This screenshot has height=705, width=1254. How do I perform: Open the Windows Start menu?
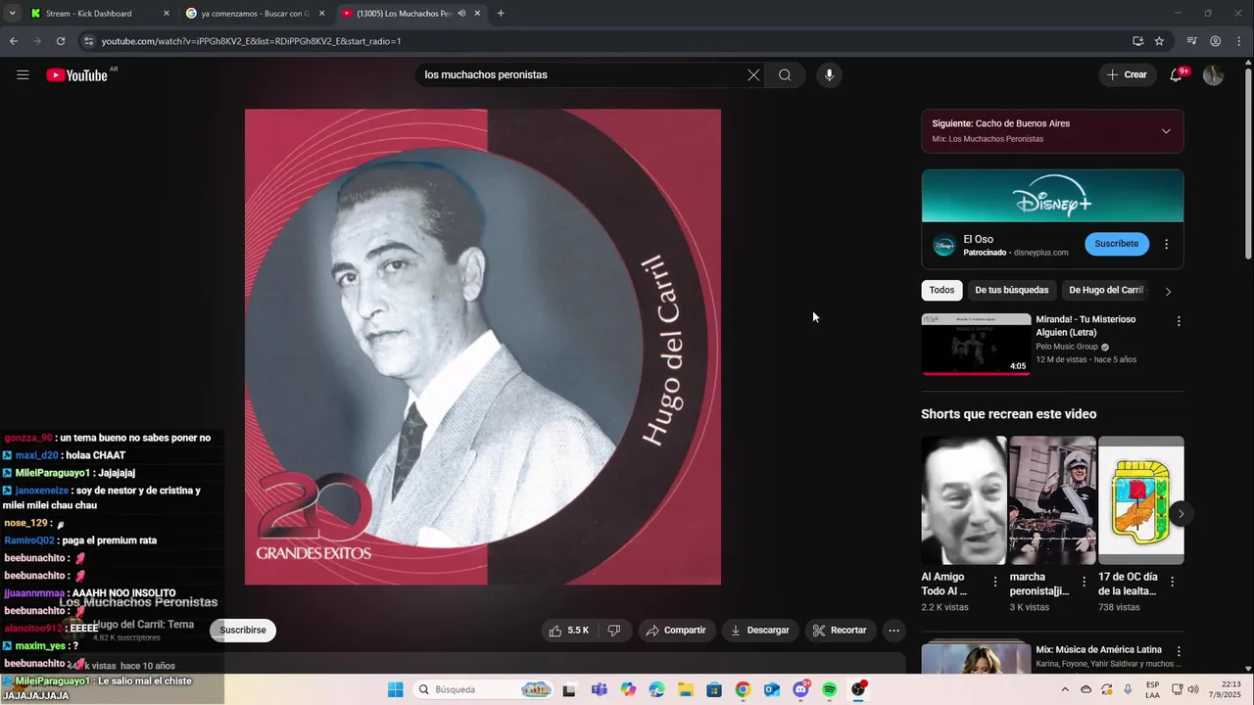[x=395, y=689]
